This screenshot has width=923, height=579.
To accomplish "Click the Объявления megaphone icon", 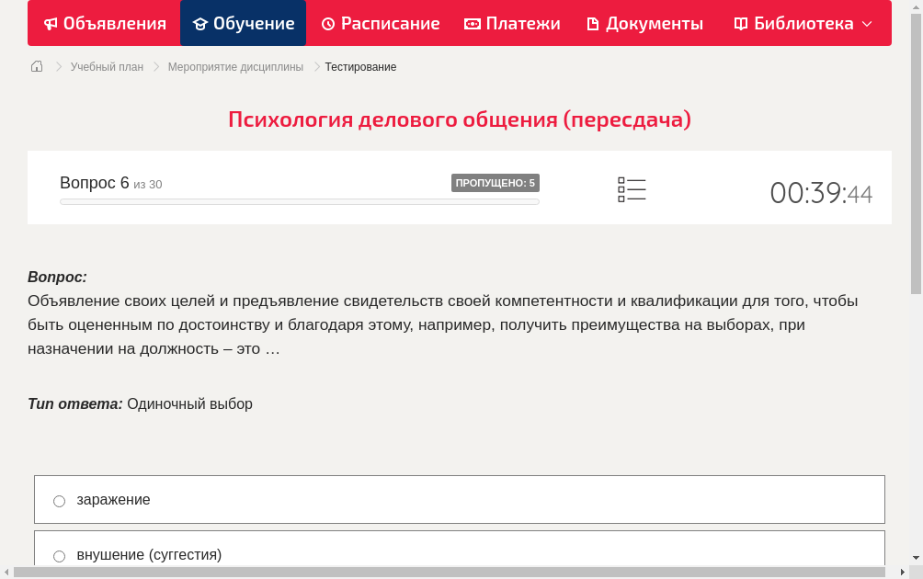I will click(51, 23).
